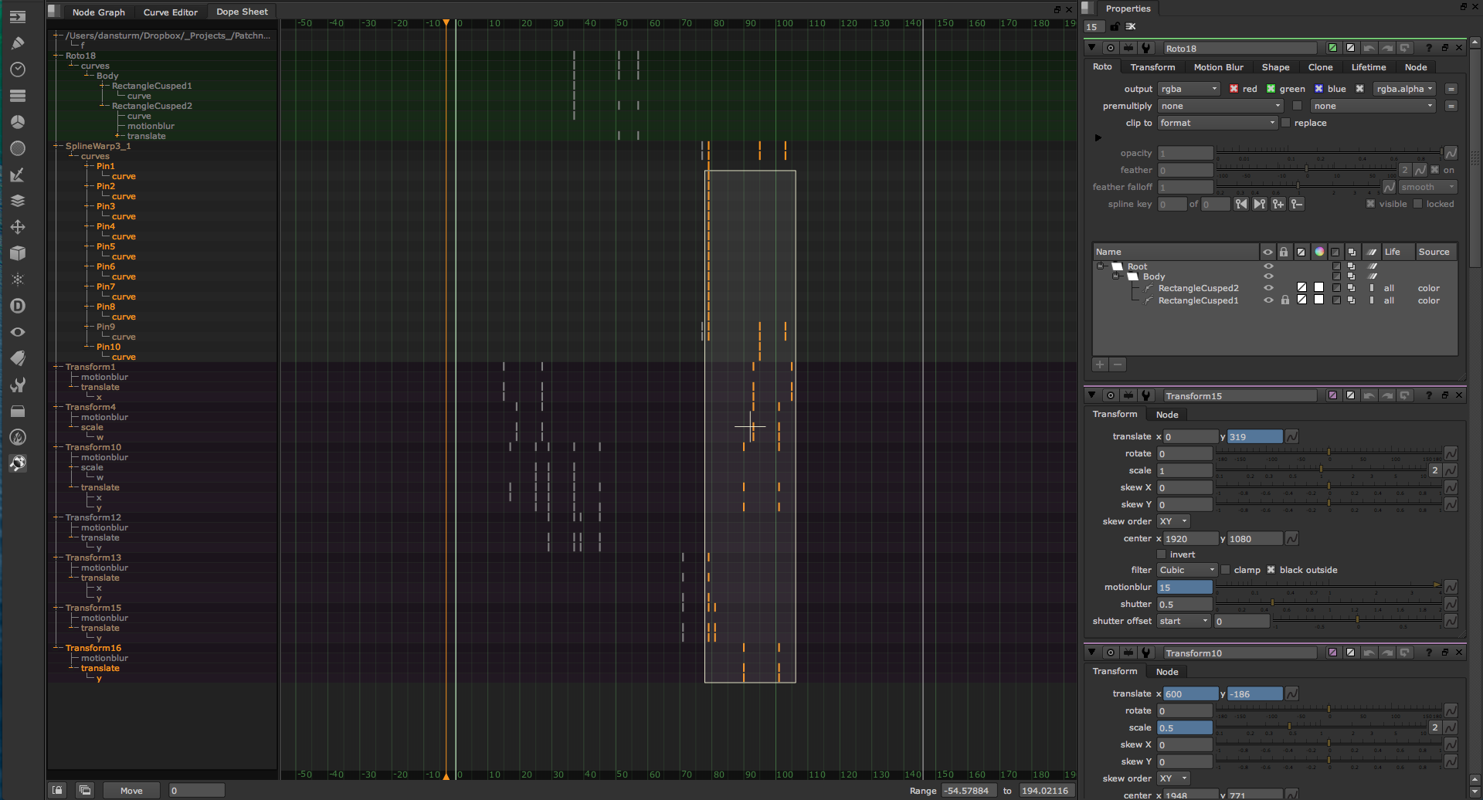Open the Keyer nodes menu icon
The height and width of the screenshot is (800, 1483).
(x=18, y=175)
